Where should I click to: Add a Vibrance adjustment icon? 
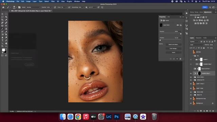[206, 17]
